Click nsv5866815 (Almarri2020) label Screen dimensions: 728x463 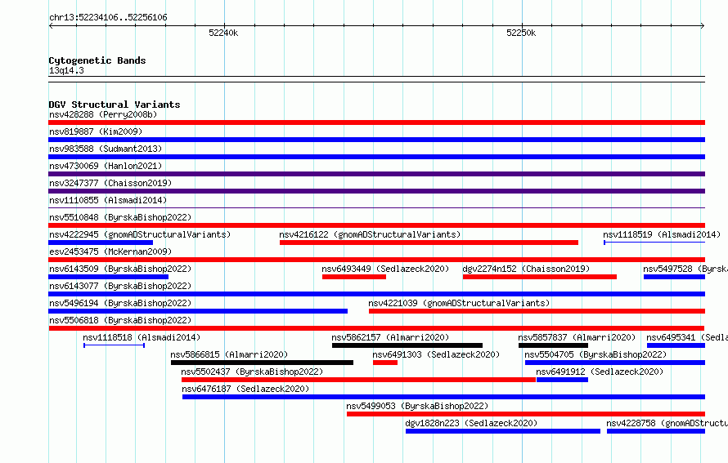[x=229, y=354]
